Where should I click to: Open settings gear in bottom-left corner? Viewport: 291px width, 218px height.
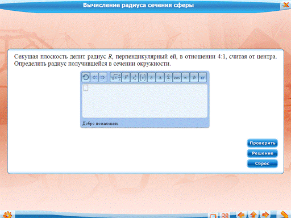(x=7, y=215)
